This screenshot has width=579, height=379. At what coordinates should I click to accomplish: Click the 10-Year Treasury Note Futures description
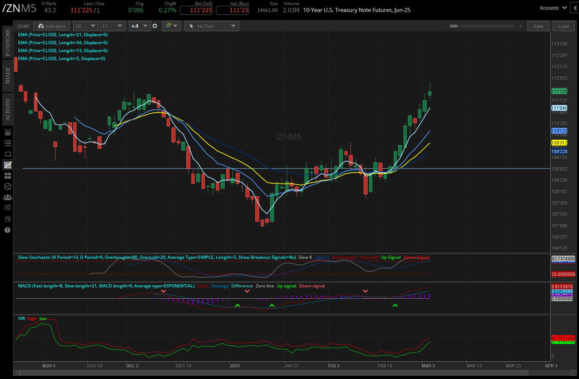click(357, 10)
